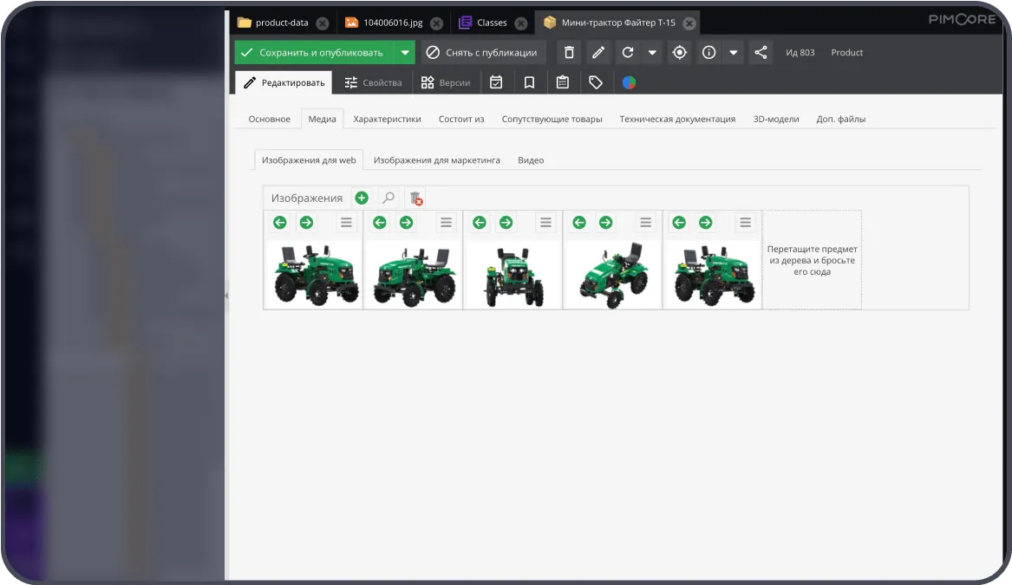Open the hamburger menu of third image

tap(546, 223)
